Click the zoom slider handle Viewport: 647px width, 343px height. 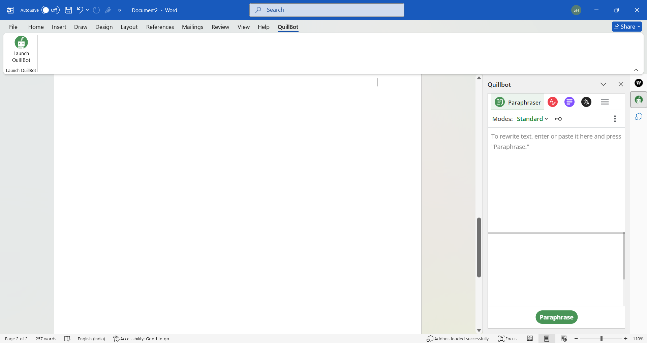point(602,339)
